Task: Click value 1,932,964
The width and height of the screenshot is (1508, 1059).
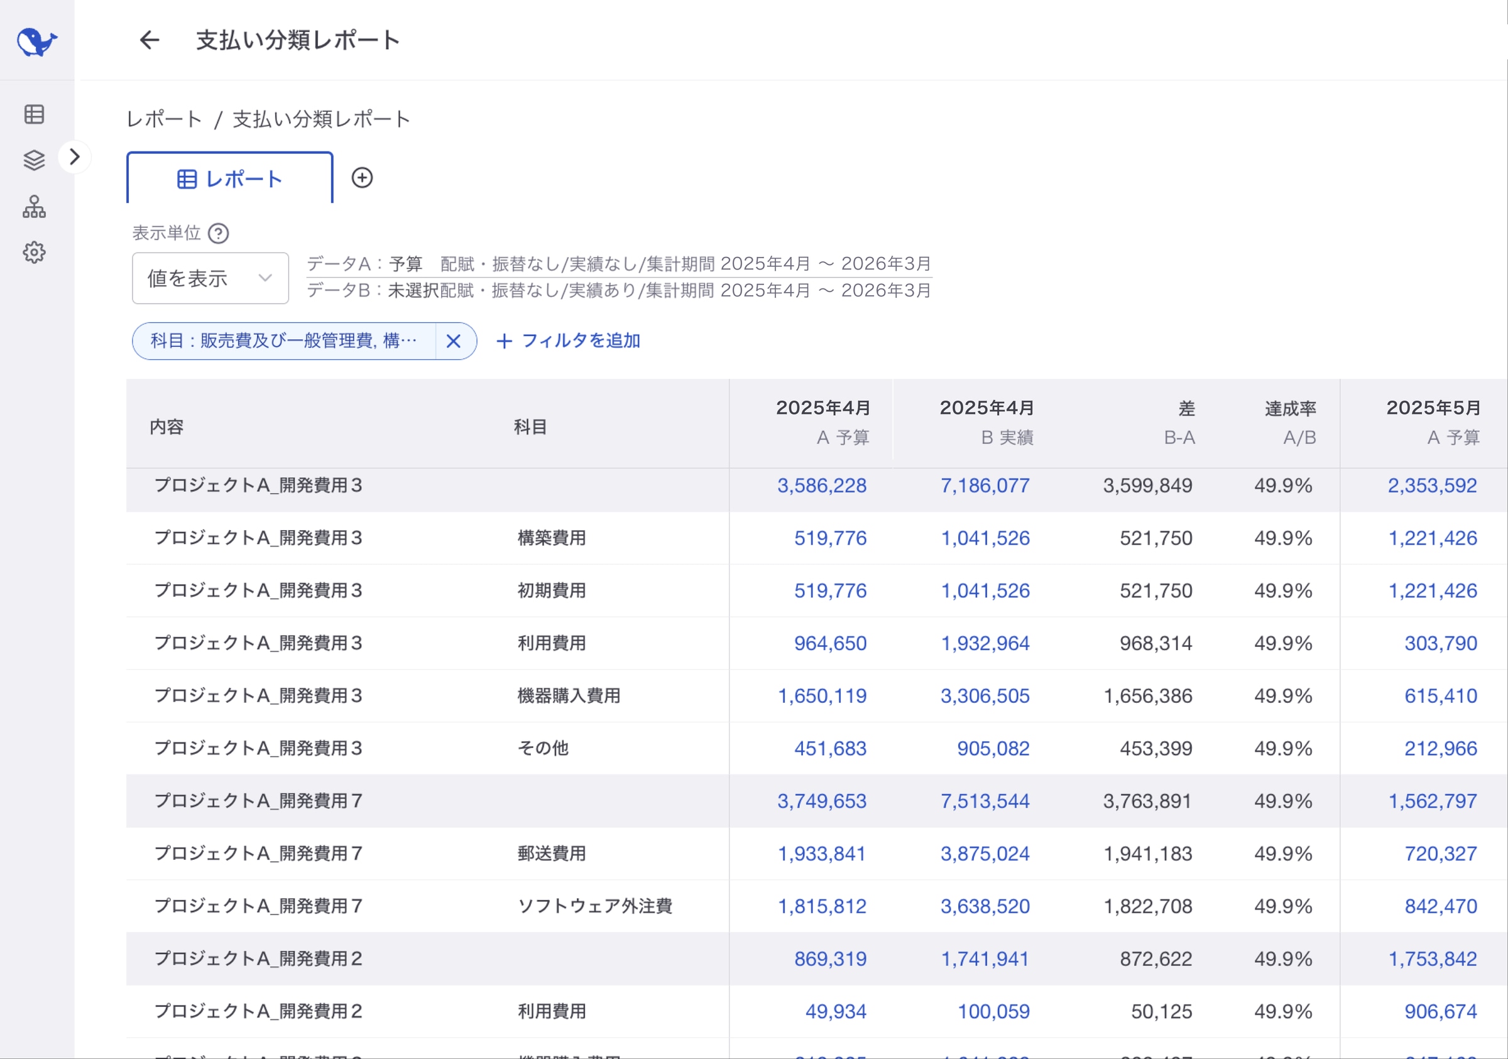Action: (x=985, y=643)
